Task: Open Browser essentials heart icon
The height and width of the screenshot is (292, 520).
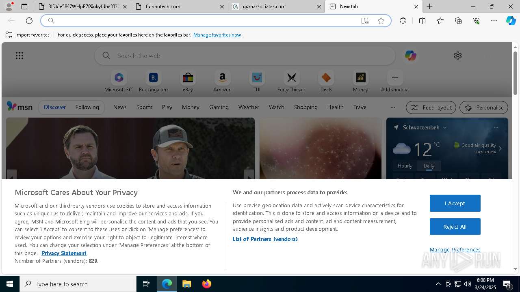Action: (x=476, y=21)
